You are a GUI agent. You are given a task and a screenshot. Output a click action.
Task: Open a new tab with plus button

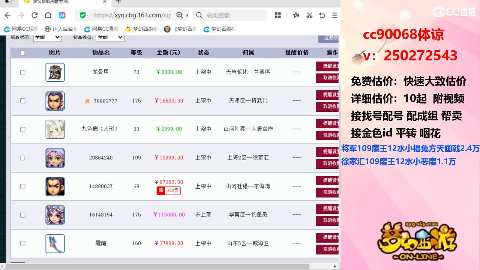click(118, 2)
